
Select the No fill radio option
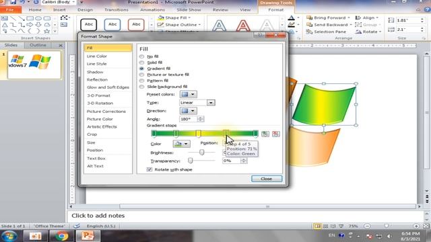pyautogui.click(x=141, y=56)
